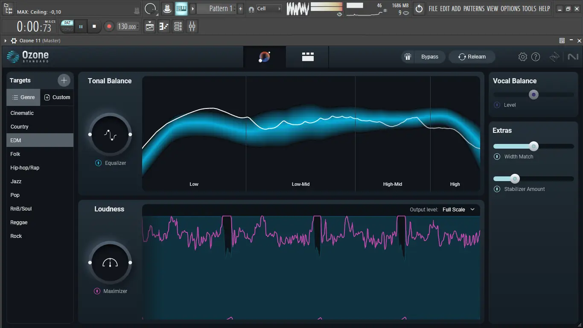The width and height of the screenshot is (583, 328).
Task: Switch Ozone to the module chain view icon
Action: [x=307, y=56]
